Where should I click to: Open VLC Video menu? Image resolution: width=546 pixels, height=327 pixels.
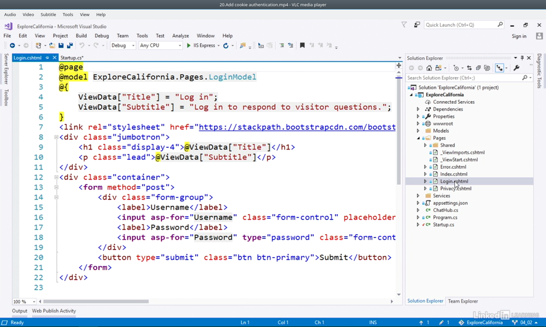[x=28, y=15]
